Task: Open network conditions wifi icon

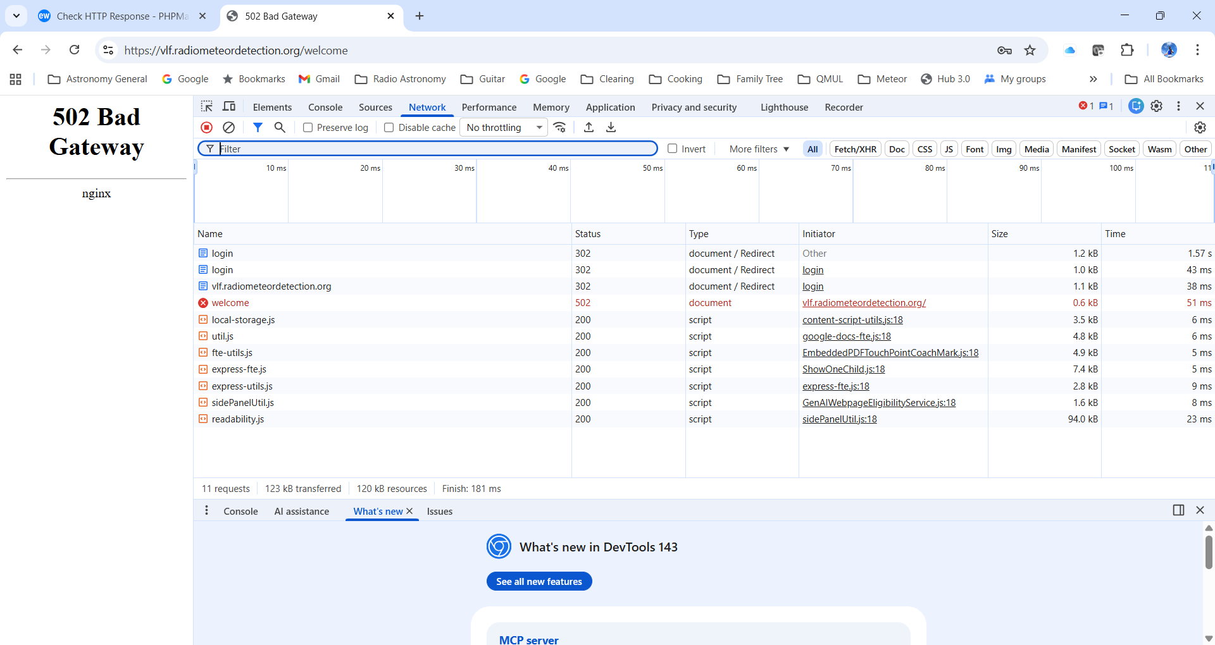Action: (559, 128)
